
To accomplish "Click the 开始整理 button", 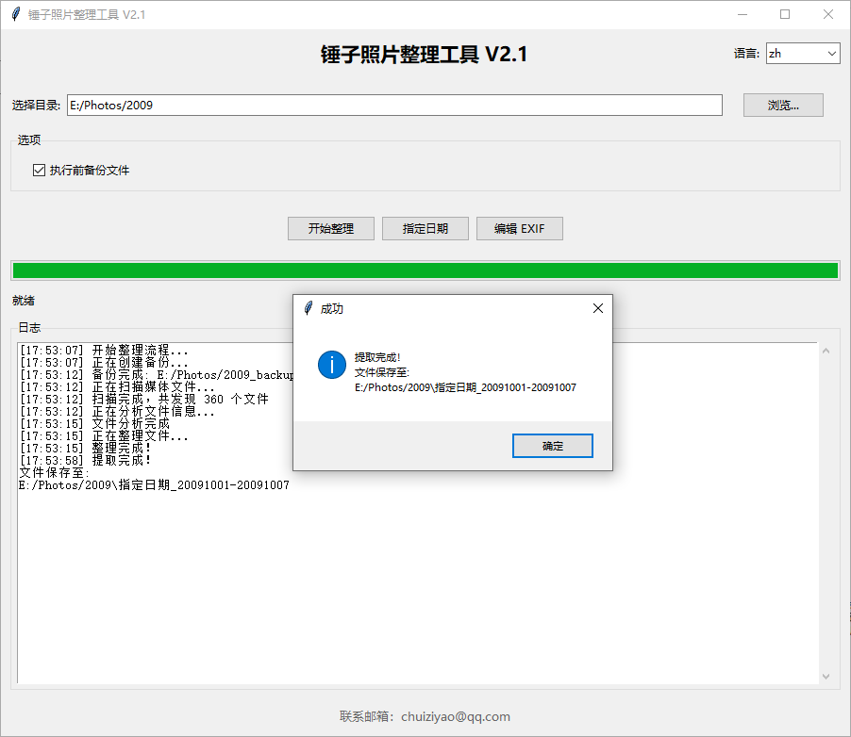I will pyautogui.click(x=331, y=228).
